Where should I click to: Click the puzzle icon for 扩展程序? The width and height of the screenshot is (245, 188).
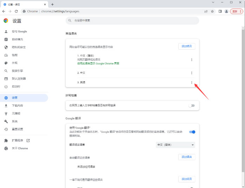[x=6, y=141]
